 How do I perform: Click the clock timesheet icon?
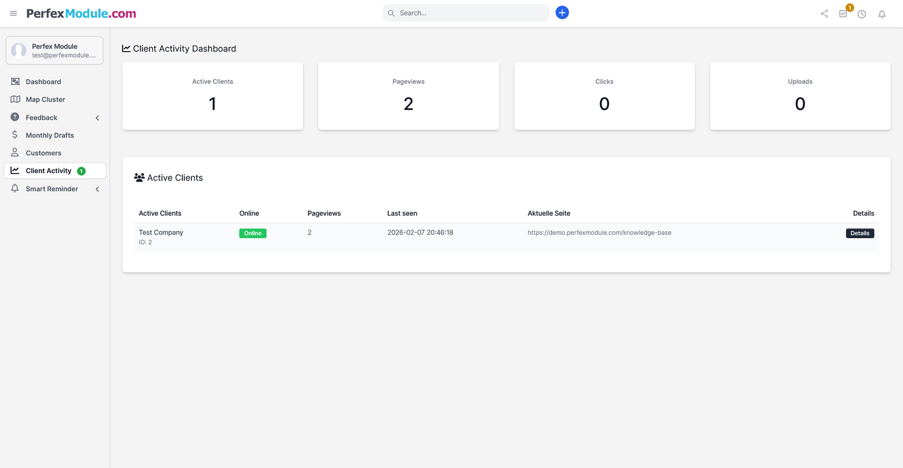point(862,14)
